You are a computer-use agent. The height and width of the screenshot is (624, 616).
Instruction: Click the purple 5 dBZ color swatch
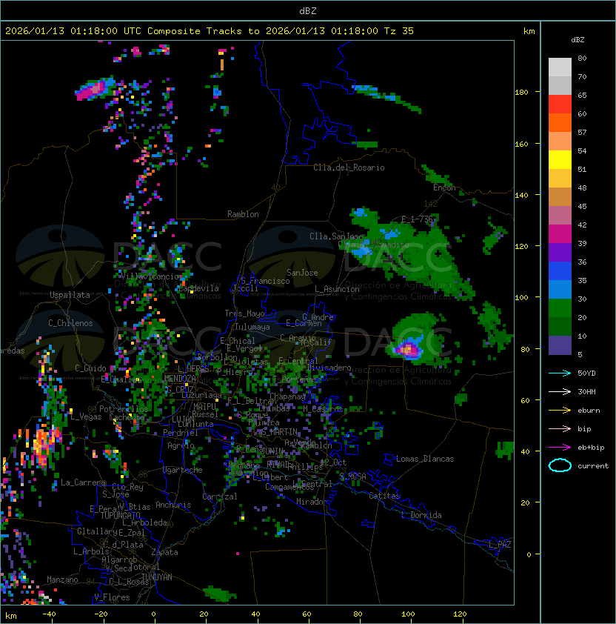tap(560, 345)
